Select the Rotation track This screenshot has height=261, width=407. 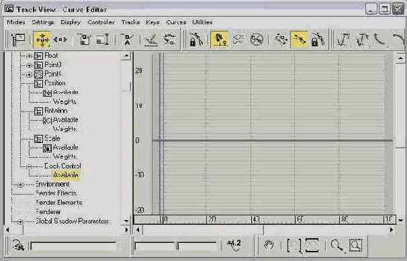point(56,111)
